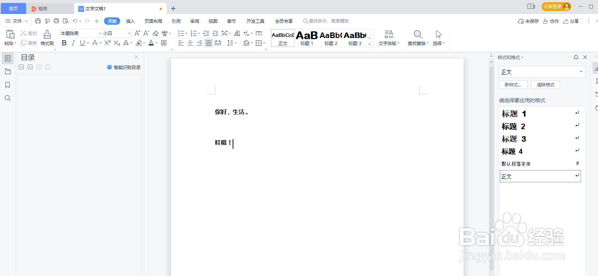Toggle superscript X²
The width and height of the screenshot is (598, 276).
coord(107,43)
